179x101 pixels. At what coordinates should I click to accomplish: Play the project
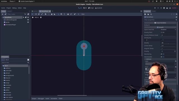(x=155, y=8)
